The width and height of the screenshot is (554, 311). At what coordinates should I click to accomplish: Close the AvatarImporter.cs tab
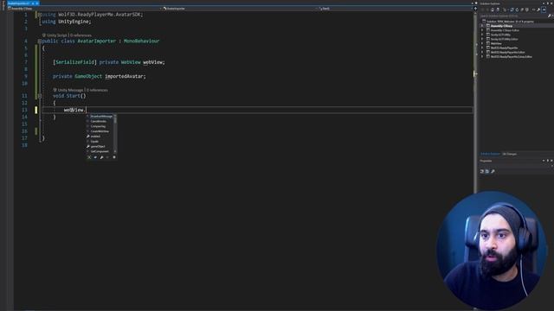(x=36, y=3)
